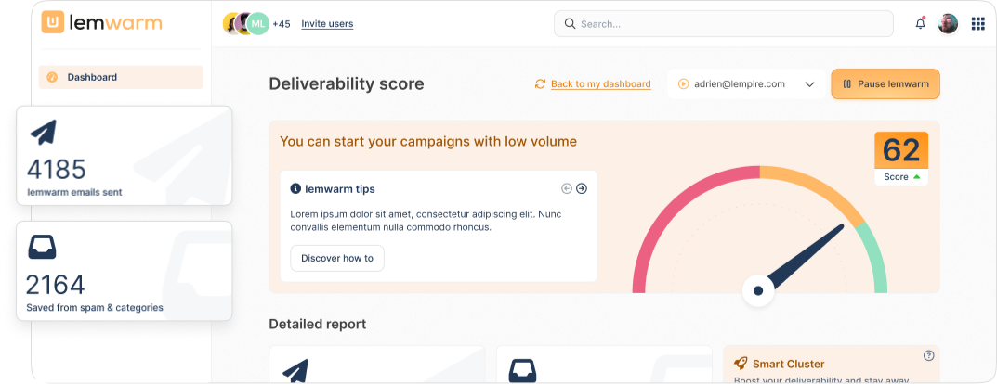Viewport: 997px width, 384px height.
Task: Click the Discover how to button
Action: pyautogui.click(x=336, y=258)
